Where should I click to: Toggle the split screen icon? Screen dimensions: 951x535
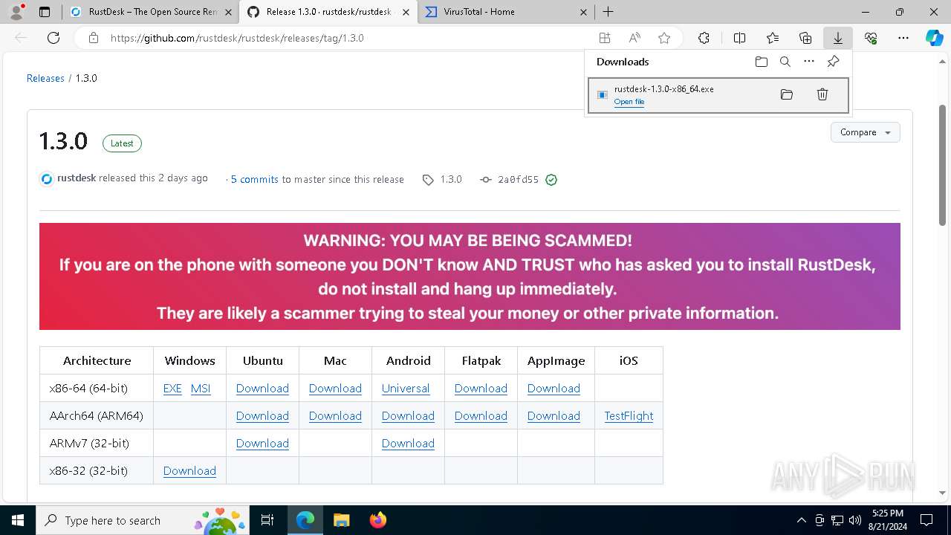(x=739, y=38)
